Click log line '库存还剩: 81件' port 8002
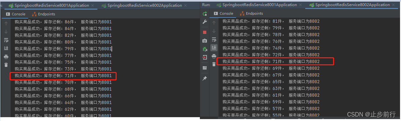Screen dimensions: 401x121 coord(271,21)
